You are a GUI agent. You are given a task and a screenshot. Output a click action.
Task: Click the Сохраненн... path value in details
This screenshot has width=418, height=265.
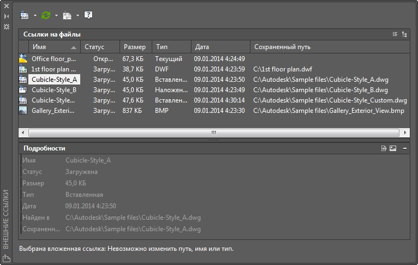[133, 229]
